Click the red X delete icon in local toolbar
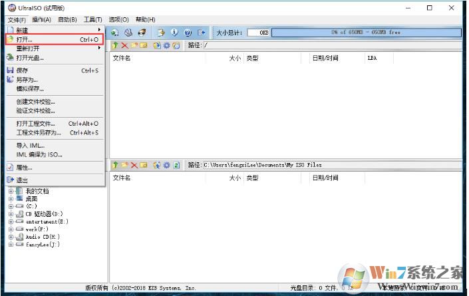The width and height of the screenshot is (469, 296). pyautogui.click(x=134, y=165)
